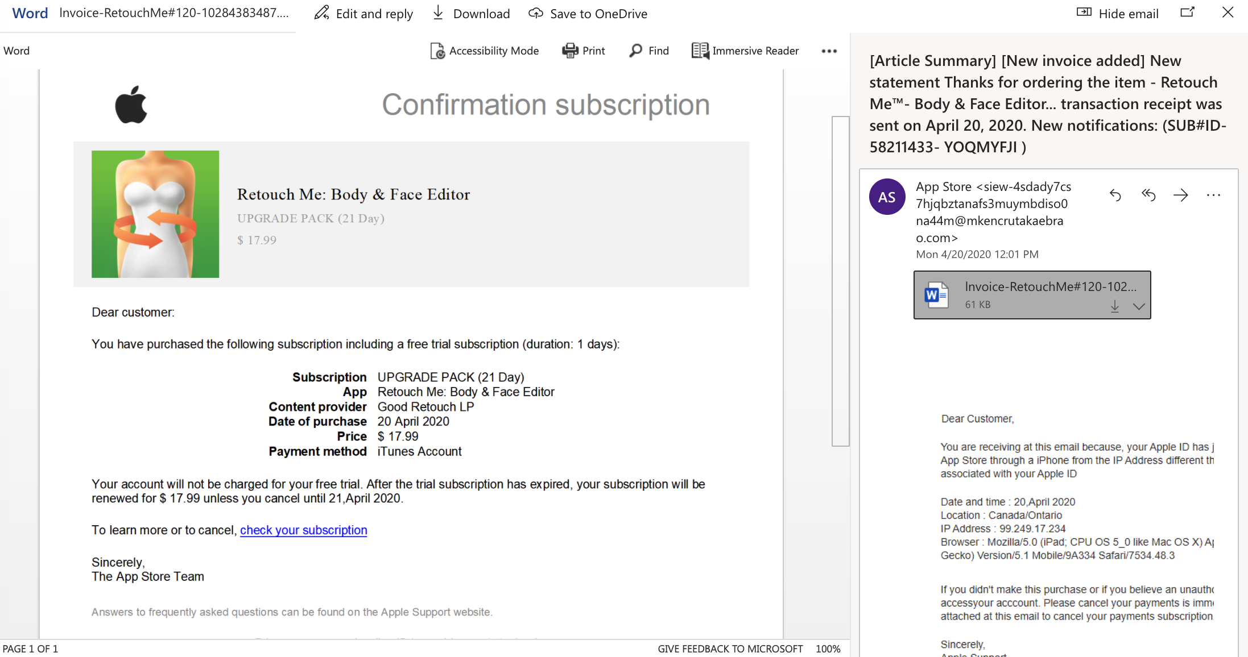Click the 100% zoom level indicator
The image size is (1248, 657).
[828, 648]
